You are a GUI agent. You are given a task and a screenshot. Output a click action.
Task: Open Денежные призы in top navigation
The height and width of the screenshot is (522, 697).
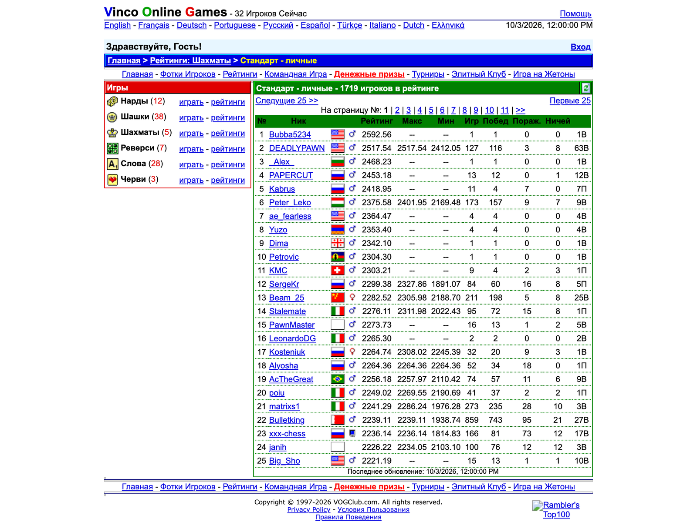369,74
